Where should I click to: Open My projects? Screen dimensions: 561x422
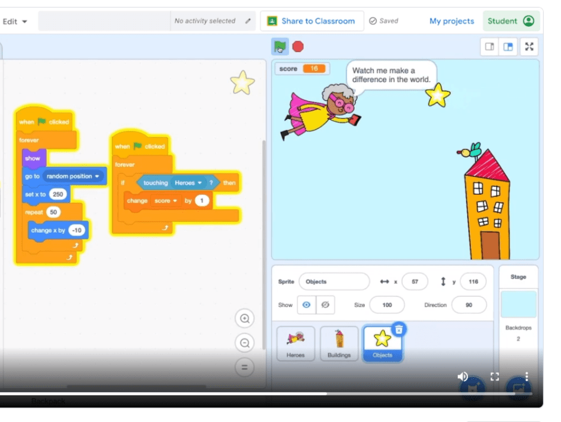(451, 21)
